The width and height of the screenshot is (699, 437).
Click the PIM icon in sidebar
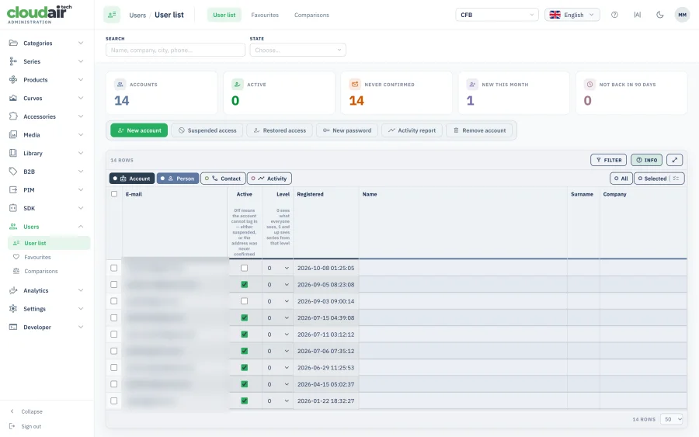tap(13, 189)
